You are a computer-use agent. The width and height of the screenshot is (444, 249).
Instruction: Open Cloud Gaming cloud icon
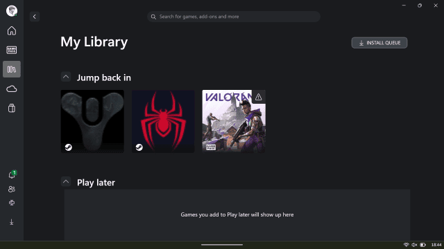pos(12,89)
